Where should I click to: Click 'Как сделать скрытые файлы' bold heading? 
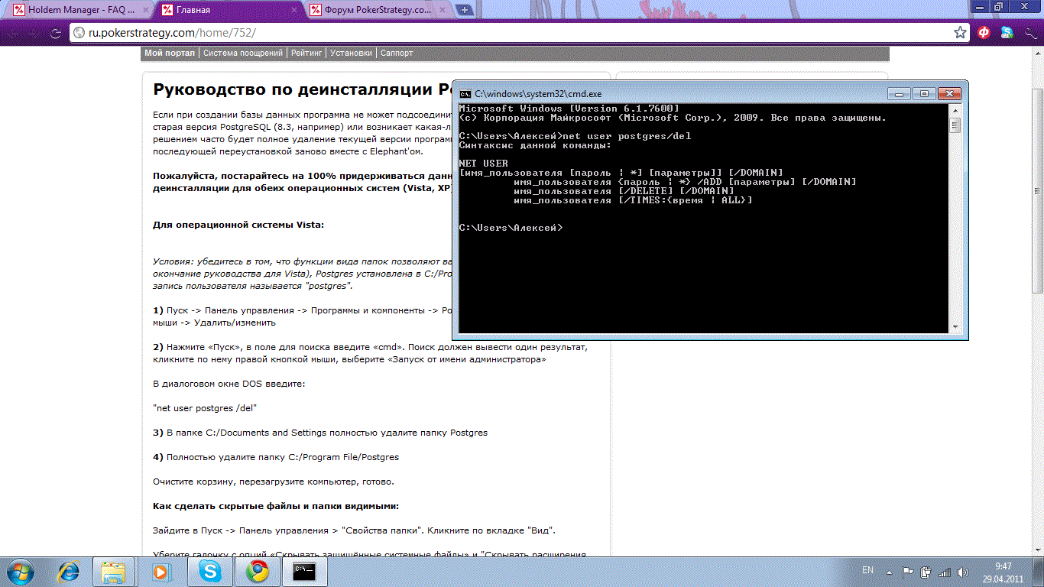[x=276, y=506]
